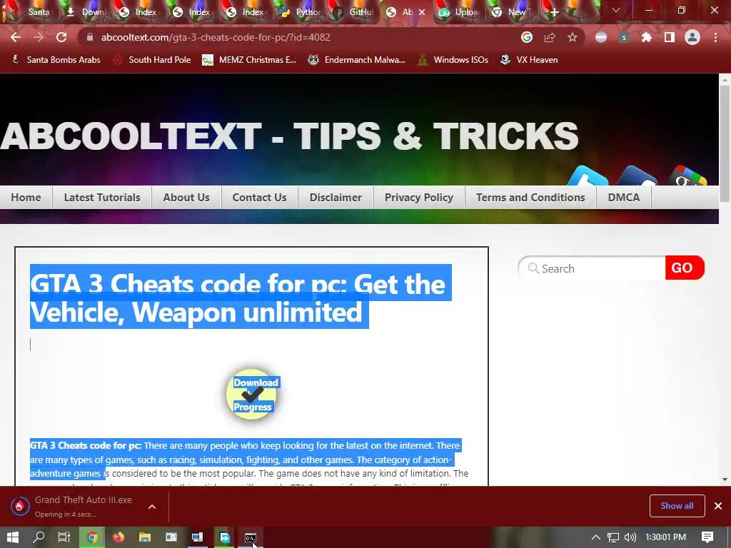This screenshot has width=731, height=548.
Task: Click the address bar URL field
Action: coord(298,37)
